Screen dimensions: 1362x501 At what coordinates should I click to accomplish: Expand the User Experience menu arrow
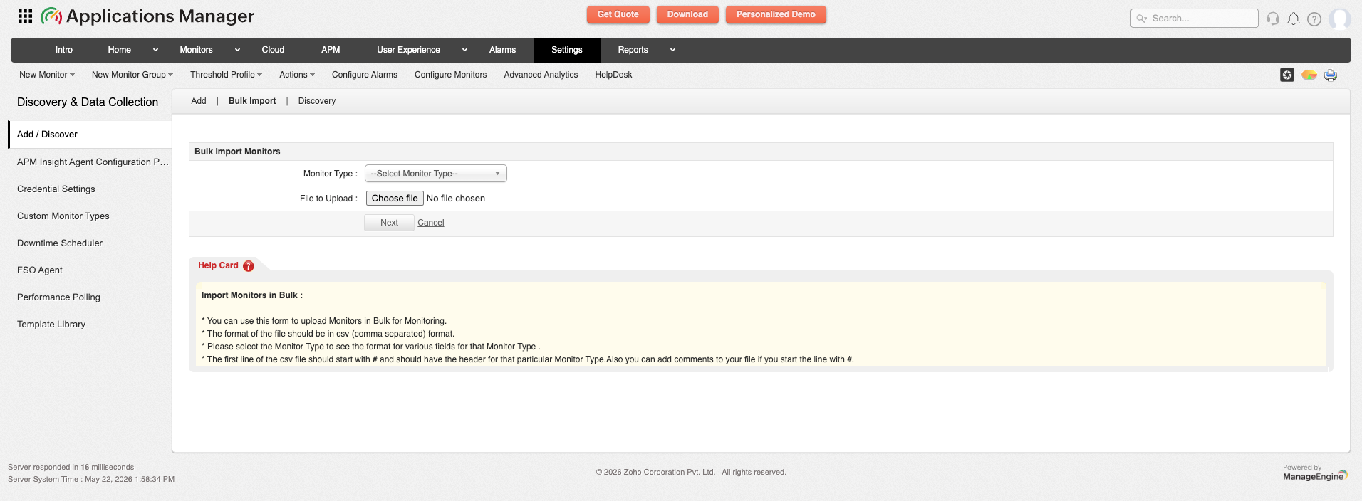[x=464, y=50]
